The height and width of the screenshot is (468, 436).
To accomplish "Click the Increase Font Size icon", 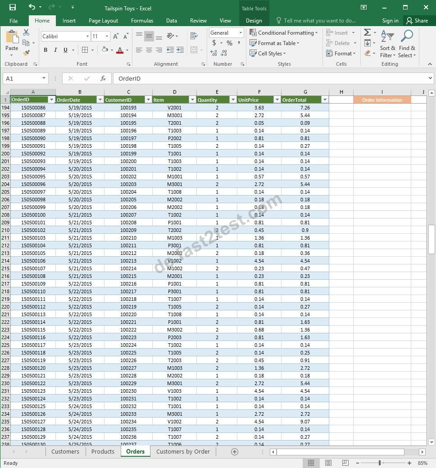I will [x=116, y=36].
